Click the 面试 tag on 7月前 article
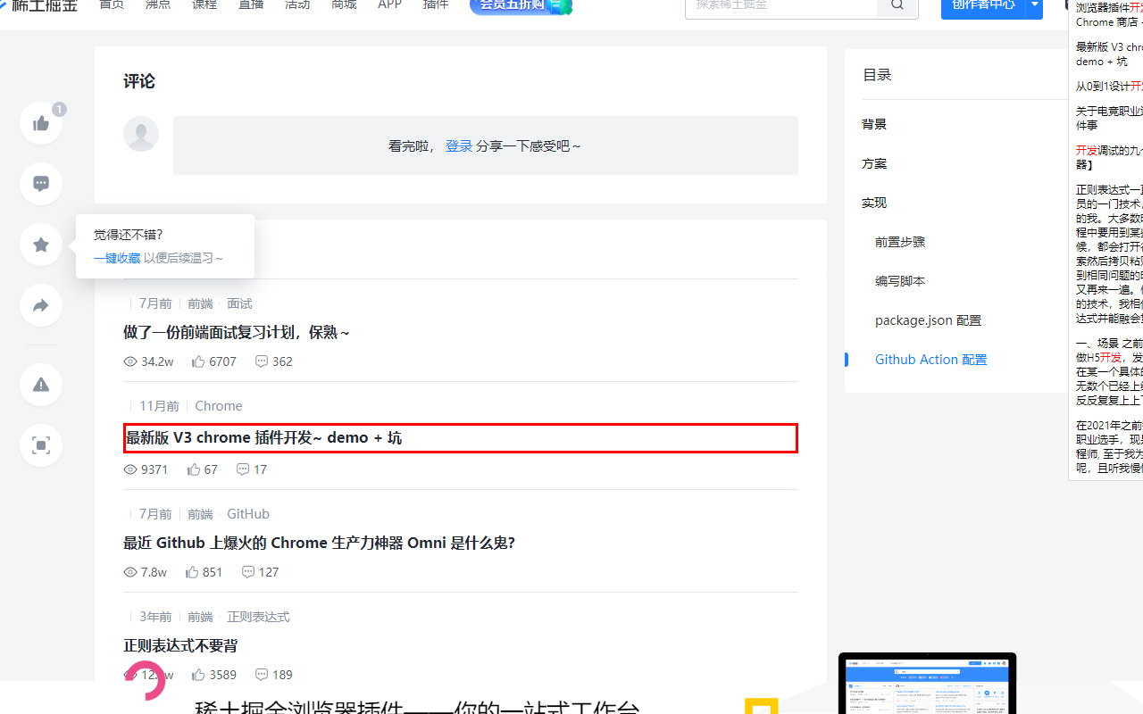 pyautogui.click(x=239, y=303)
